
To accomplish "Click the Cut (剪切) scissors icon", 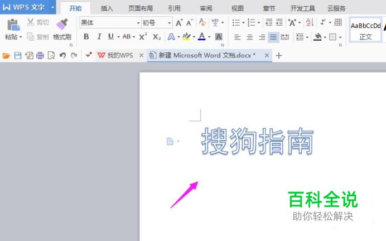I will 31,22.
